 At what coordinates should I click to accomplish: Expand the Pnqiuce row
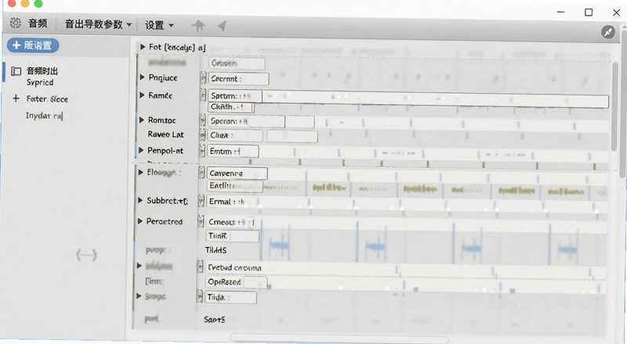(142, 77)
